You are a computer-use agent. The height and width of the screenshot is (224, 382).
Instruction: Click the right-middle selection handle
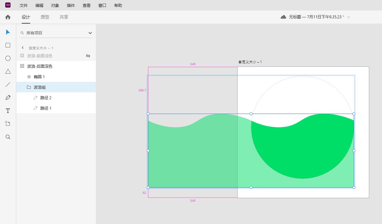(x=354, y=151)
